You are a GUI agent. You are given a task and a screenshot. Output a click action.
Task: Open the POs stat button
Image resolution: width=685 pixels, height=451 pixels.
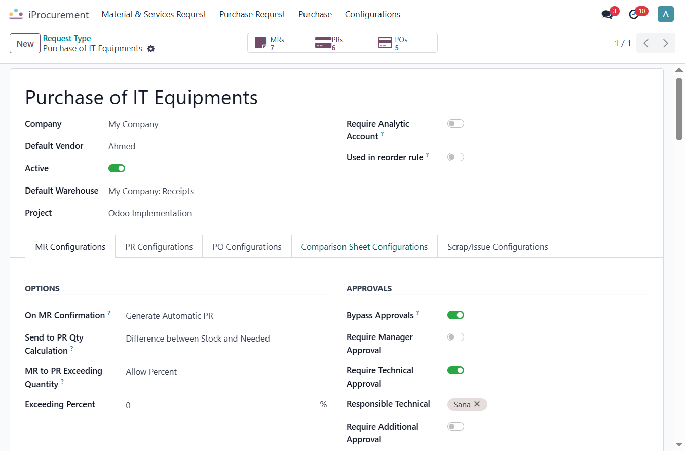[x=406, y=43]
